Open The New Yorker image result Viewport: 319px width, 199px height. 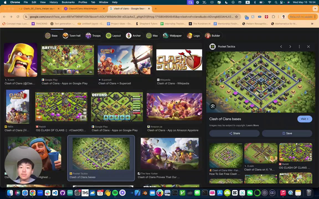click(170, 153)
